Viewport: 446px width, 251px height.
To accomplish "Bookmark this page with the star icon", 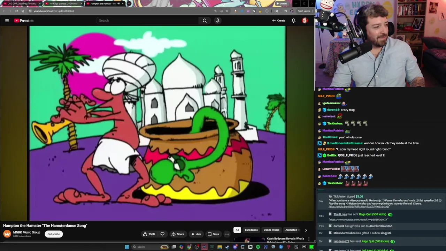I will [x=227, y=11].
